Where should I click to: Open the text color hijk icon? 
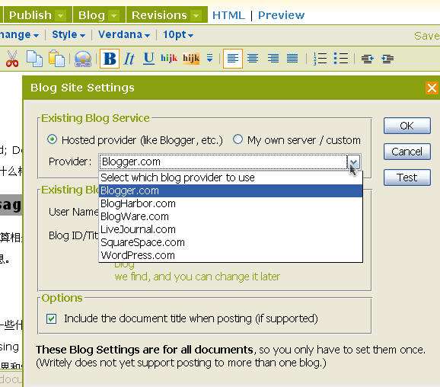tap(169, 59)
